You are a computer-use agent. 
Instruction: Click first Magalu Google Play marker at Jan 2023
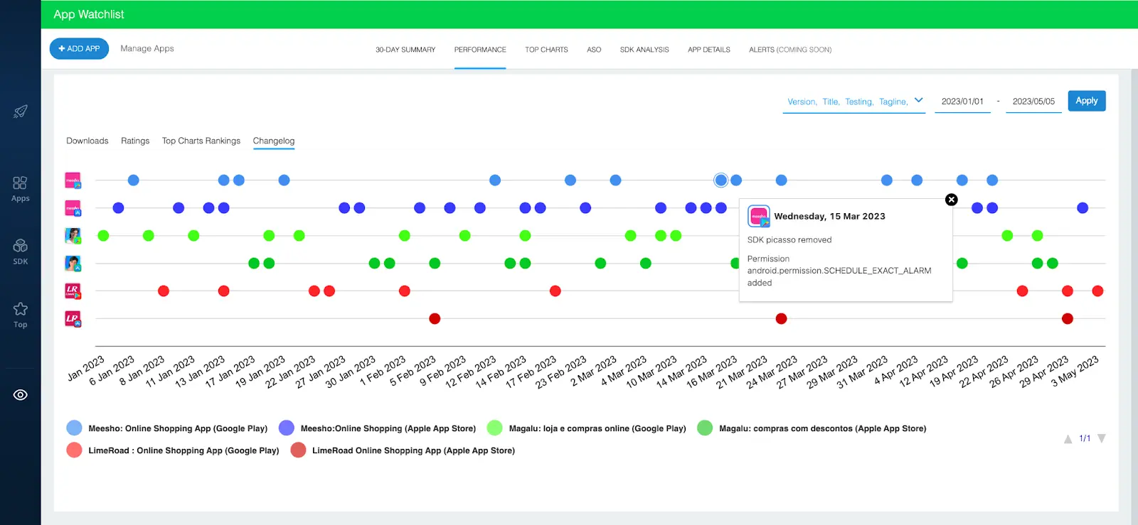click(103, 236)
